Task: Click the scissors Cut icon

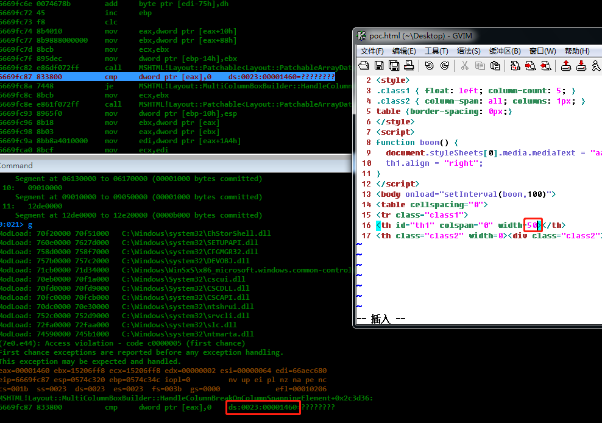Action: 465,66
